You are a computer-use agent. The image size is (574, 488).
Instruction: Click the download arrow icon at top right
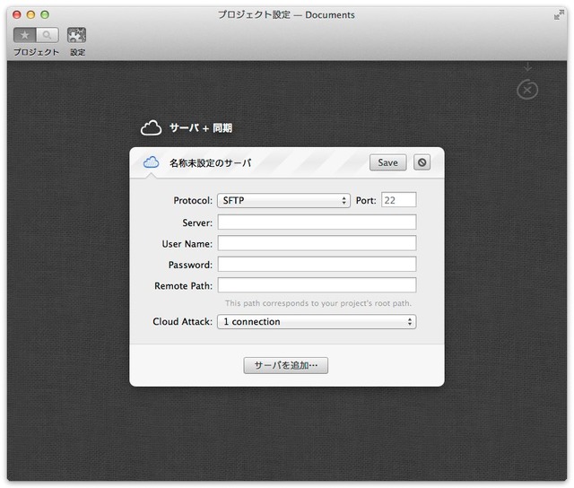(x=527, y=66)
